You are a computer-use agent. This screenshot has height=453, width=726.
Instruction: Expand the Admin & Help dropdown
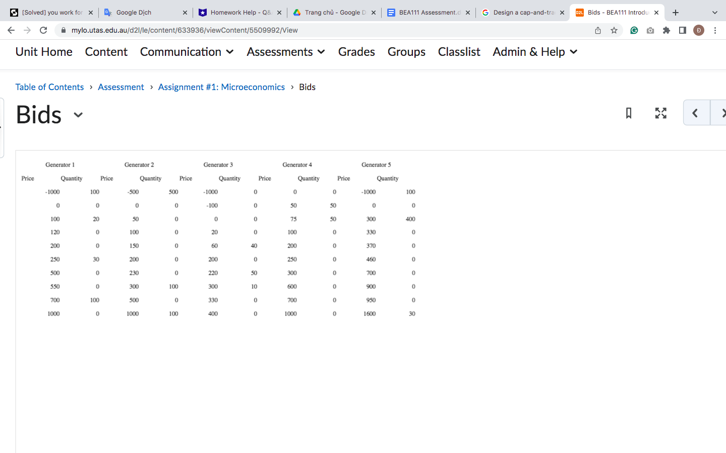click(535, 52)
